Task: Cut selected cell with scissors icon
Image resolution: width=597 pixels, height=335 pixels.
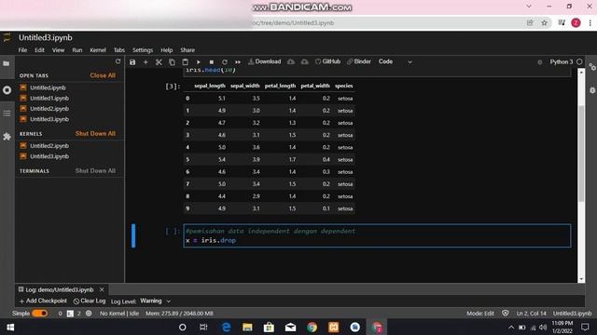Action: click(159, 62)
